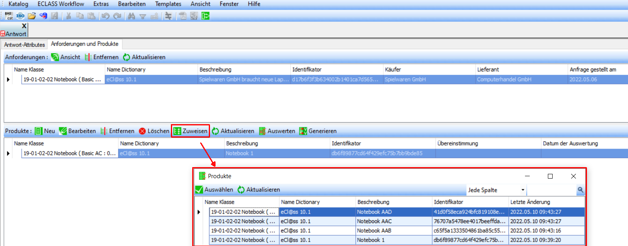Click Neu to create a product
This screenshot has width=628, height=246.
(x=45, y=131)
